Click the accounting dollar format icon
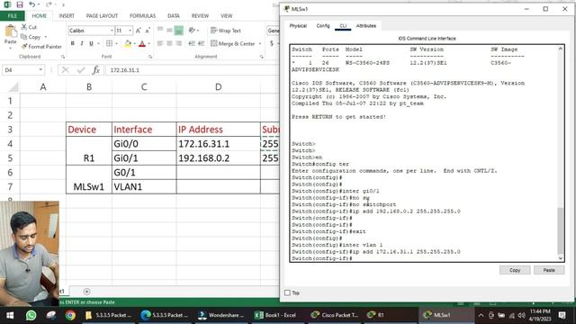This screenshot has height=324, width=576. 272,44
